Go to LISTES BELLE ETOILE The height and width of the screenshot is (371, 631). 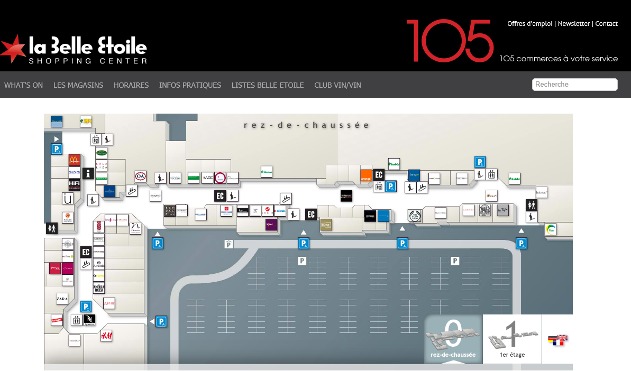point(268,85)
